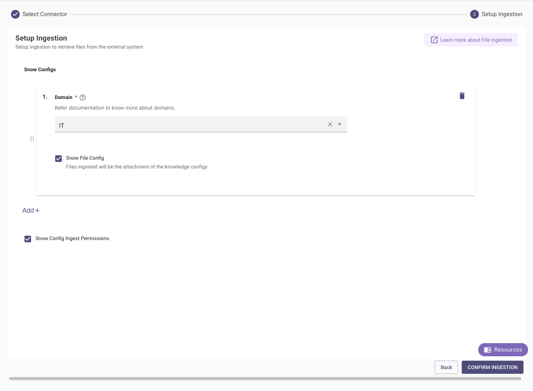
Task: Grab the drag handle beside config 1
Action: [x=32, y=138]
